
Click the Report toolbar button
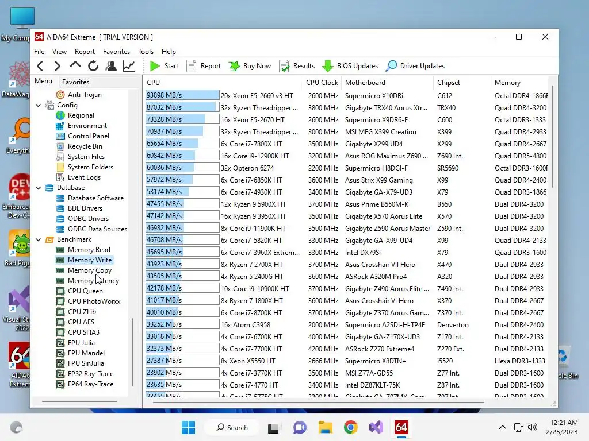pyautogui.click(x=204, y=66)
